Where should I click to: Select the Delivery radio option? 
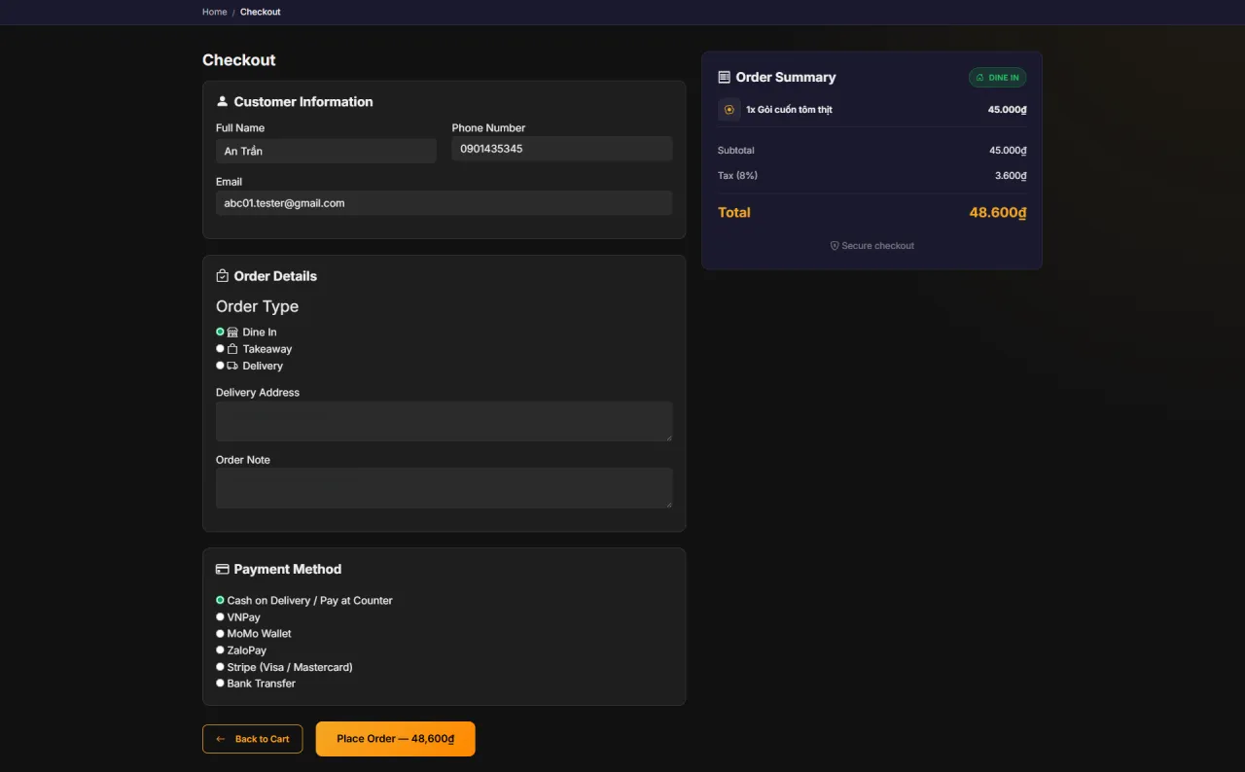pyautogui.click(x=220, y=365)
